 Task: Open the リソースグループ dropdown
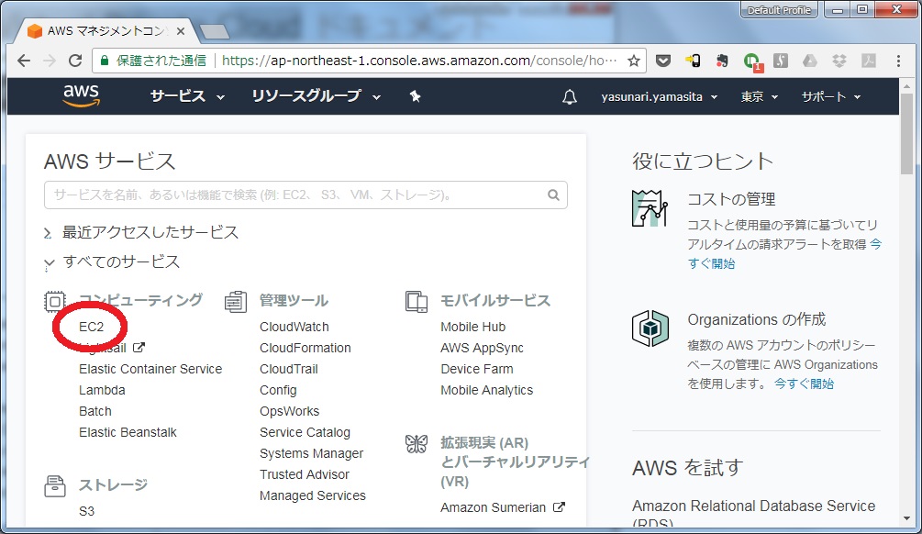317,96
